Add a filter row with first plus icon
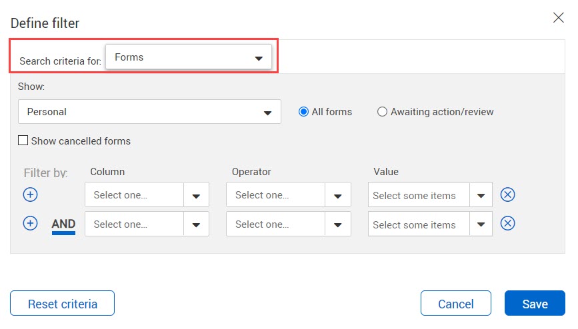 [30, 194]
